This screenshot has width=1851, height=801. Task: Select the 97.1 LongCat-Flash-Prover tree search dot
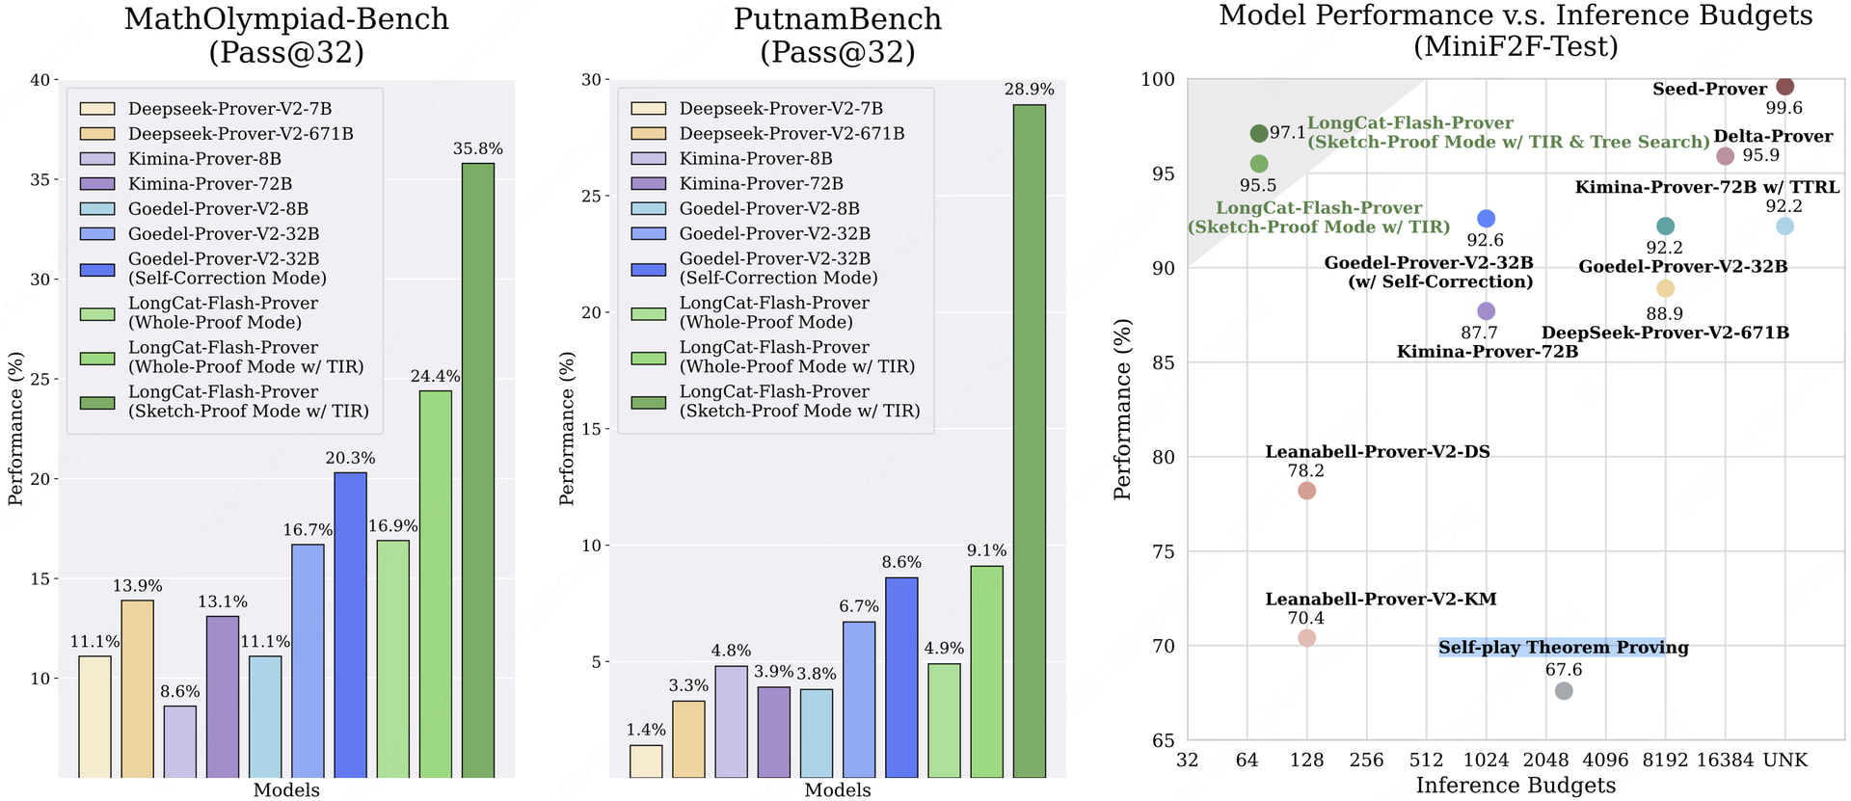tap(1259, 133)
